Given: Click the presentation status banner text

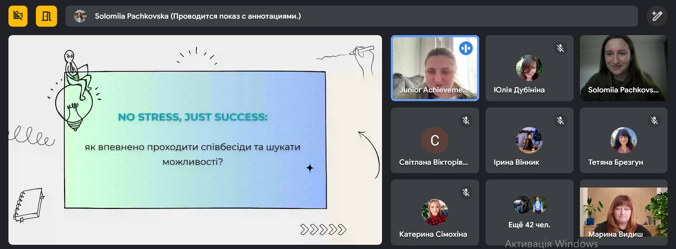Looking at the screenshot, I should tap(198, 16).
